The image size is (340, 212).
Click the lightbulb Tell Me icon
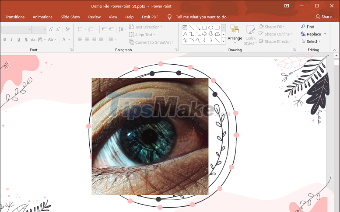pyautogui.click(x=170, y=17)
